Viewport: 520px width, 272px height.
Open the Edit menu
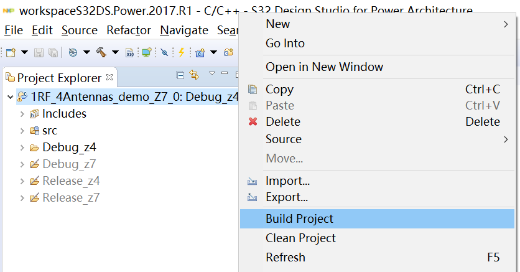42,30
